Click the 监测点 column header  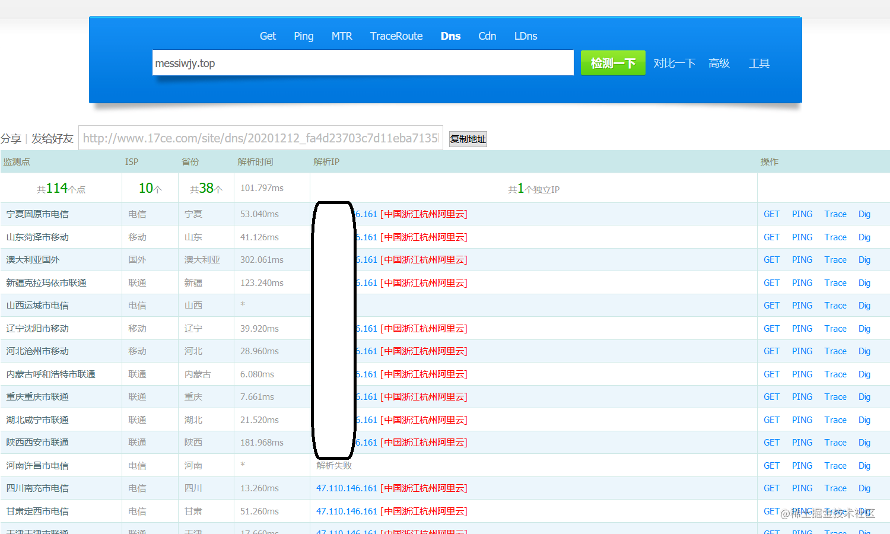tap(17, 161)
